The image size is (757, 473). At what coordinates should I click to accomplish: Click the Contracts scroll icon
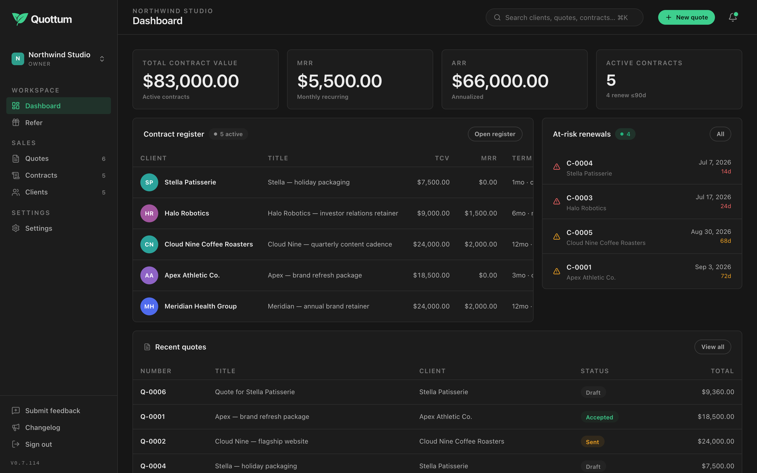(x=16, y=176)
